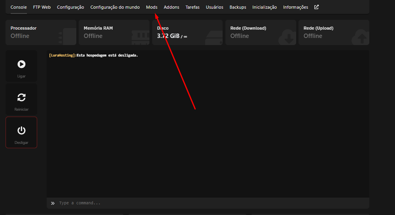Image resolution: width=395 pixels, height=215 pixels.
Task: Click the Type a command input field
Action: 210,203
